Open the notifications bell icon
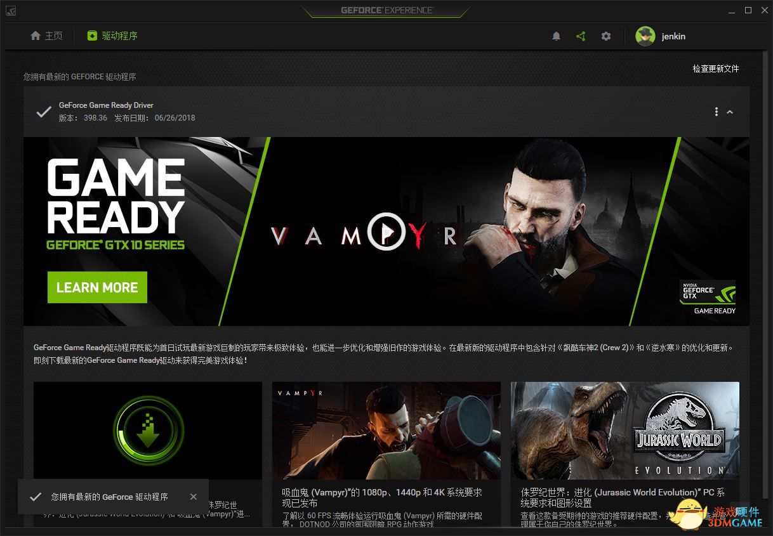This screenshot has height=536, width=773. coord(557,36)
